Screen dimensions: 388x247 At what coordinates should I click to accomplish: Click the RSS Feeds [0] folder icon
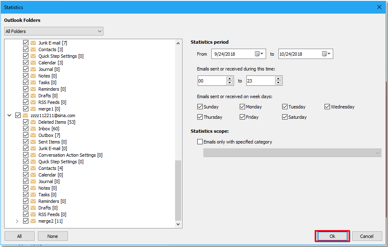tap(33, 214)
